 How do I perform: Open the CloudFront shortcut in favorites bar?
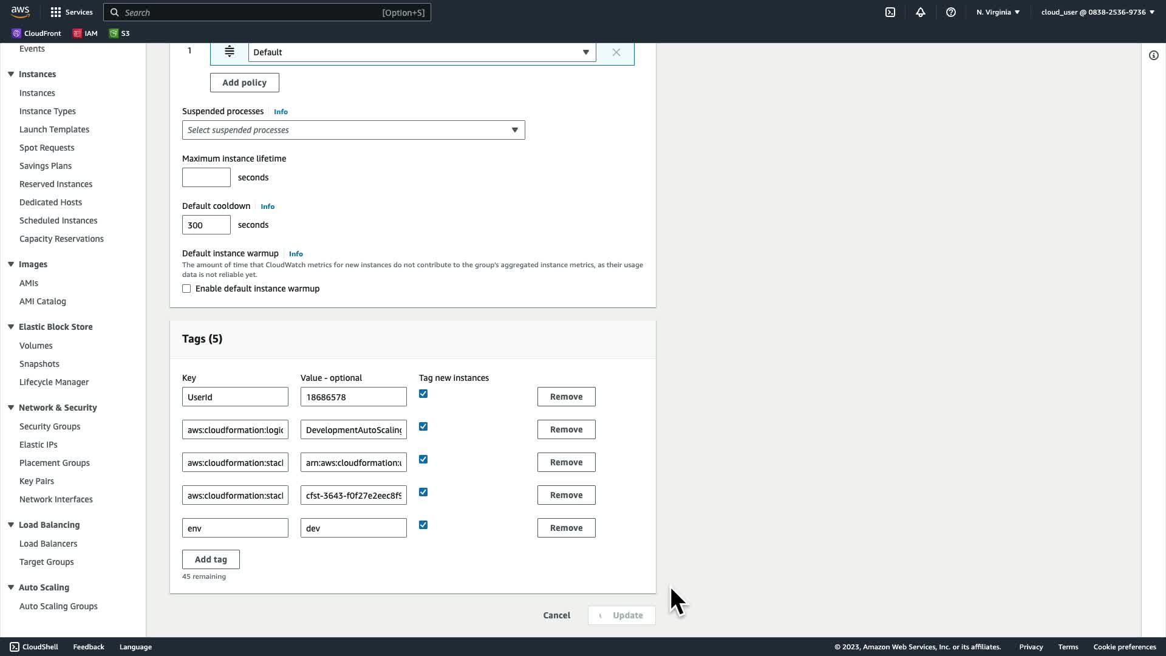[36, 33]
